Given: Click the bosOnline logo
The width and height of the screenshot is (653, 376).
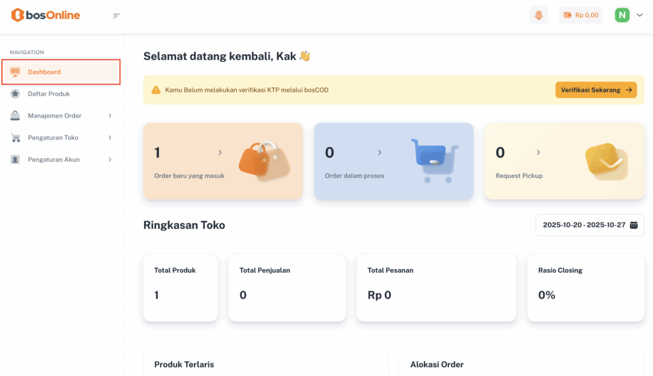Looking at the screenshot, I should (x=46, y=15).
